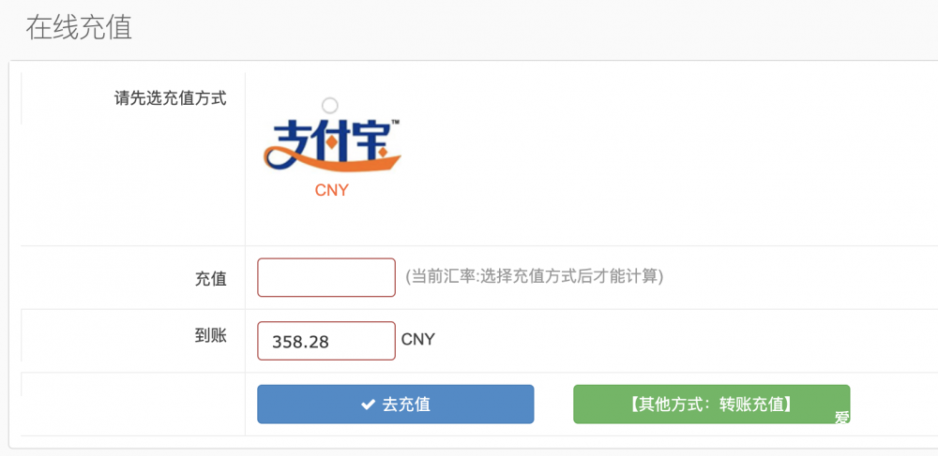938x456 pixels.
Task: Click the orange CNY label under Alipay
Action: coord(331,191)
